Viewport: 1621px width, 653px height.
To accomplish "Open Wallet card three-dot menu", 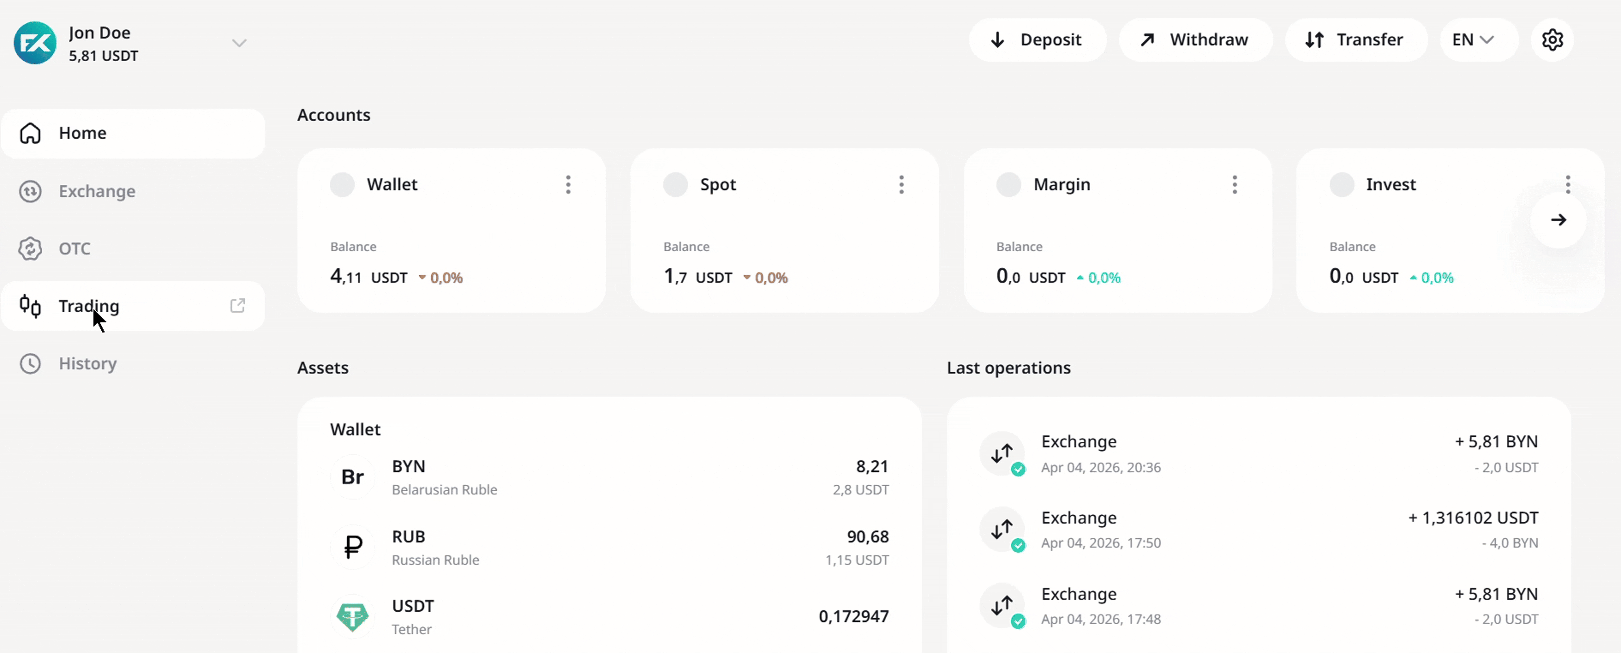I will pos(568,184).
